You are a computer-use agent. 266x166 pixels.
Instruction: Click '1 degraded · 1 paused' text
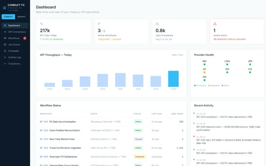pos(109,39)
